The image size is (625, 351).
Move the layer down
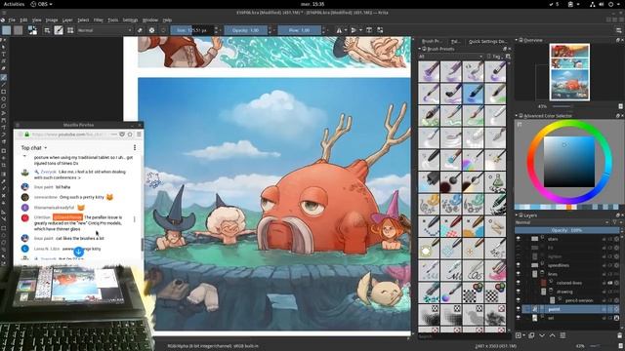coord(542,335)
